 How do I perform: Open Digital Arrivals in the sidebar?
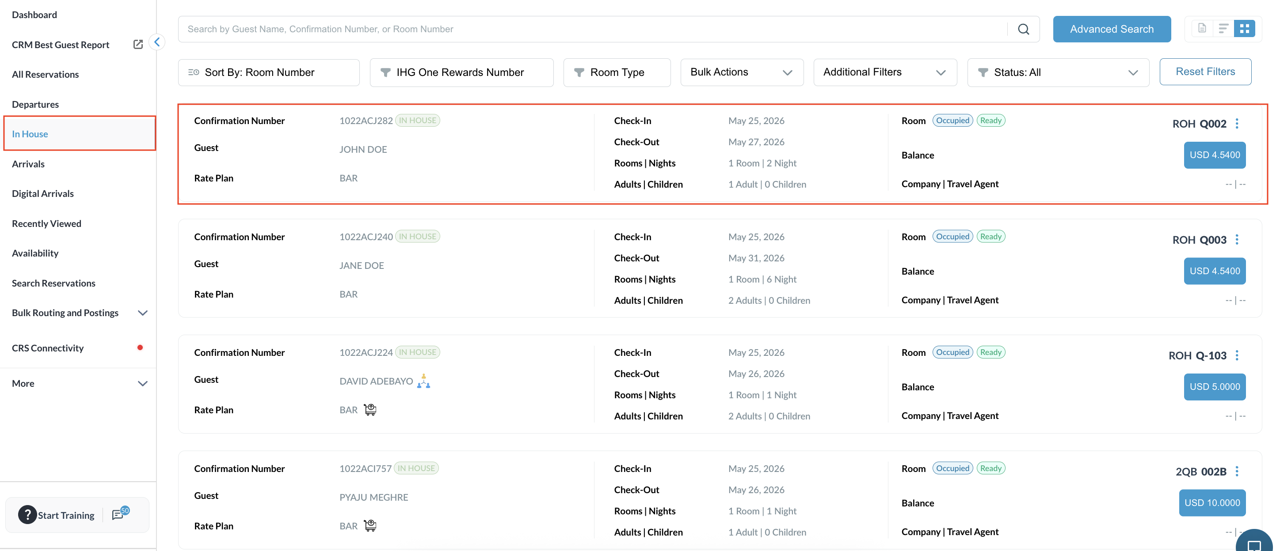click(x=43, y=193)
